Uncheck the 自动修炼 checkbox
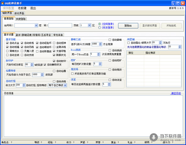 click(22, 43)
